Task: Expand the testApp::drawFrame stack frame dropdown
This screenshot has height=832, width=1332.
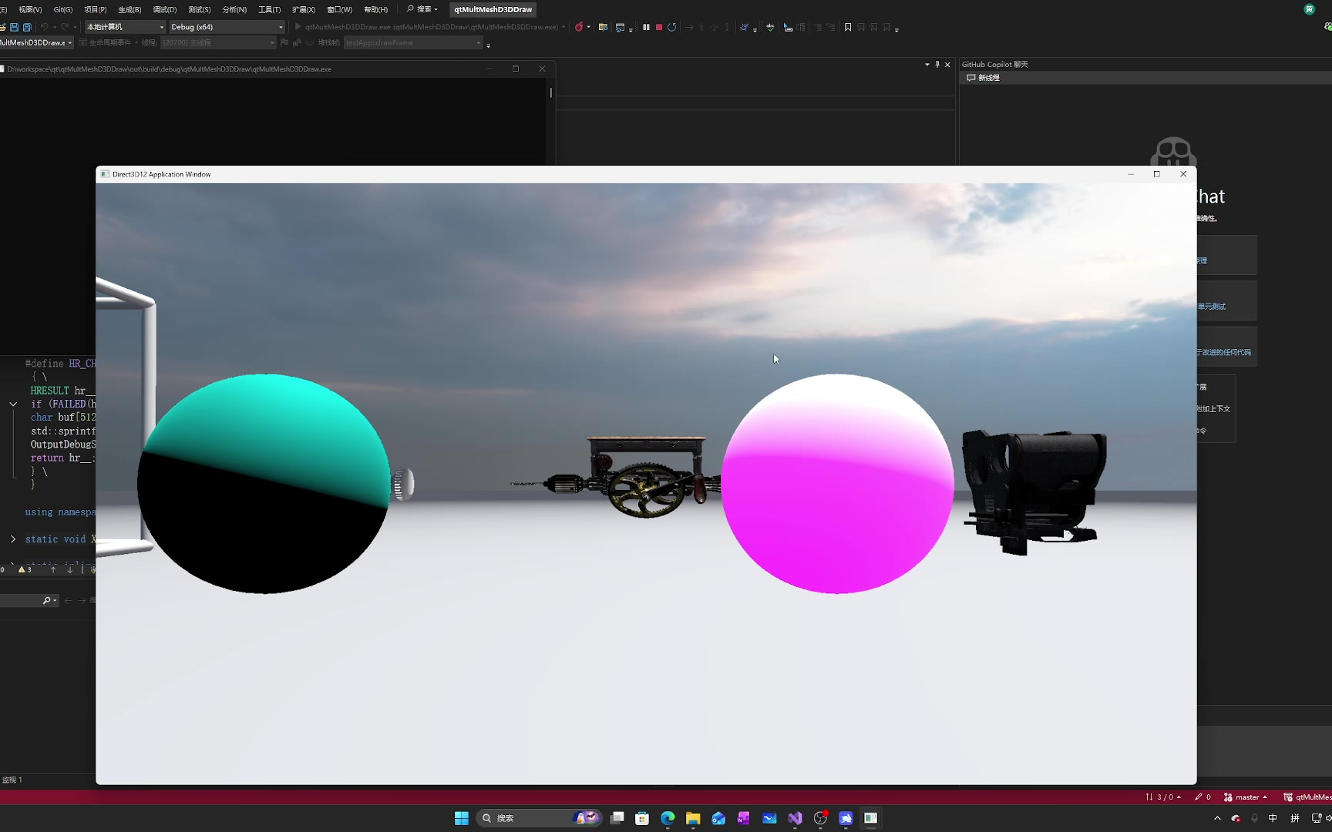Action: pyautogui.click(x=479, y=43)
